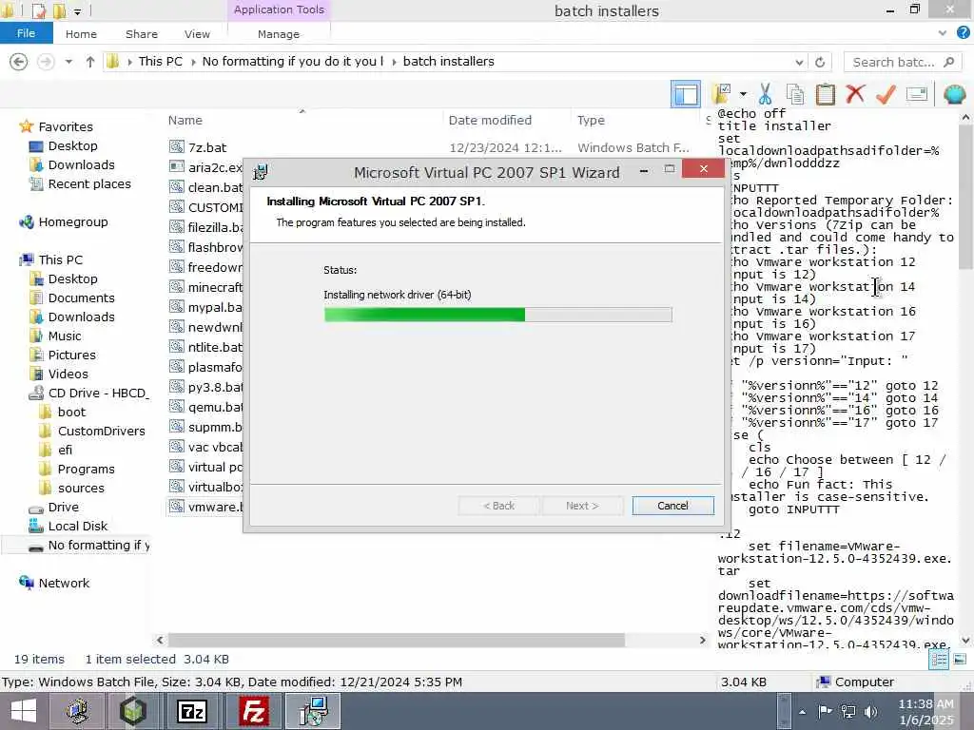
Task: Open the Programs folder in tree
Action: point(86,469)
